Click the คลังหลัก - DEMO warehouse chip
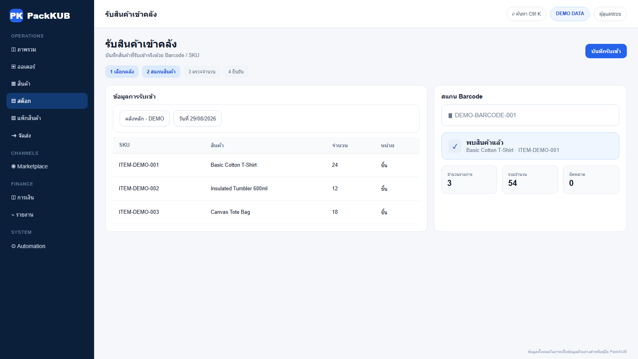The image size is (638, 359). (144, 118)
